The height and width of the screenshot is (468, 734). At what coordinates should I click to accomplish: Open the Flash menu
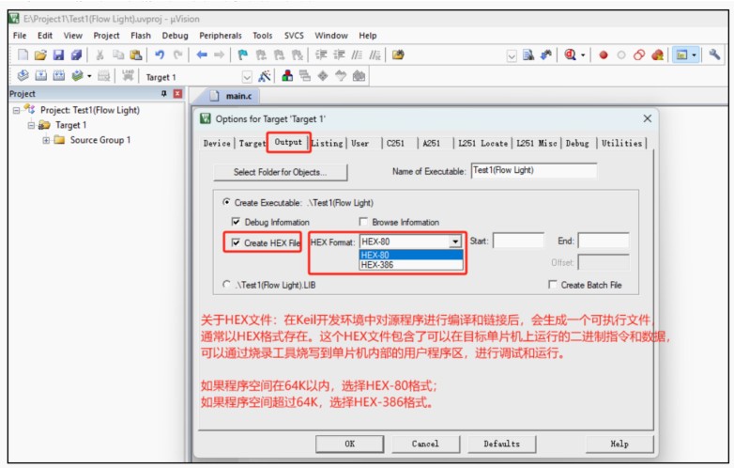pyautogui.click(x=141, y=36)
